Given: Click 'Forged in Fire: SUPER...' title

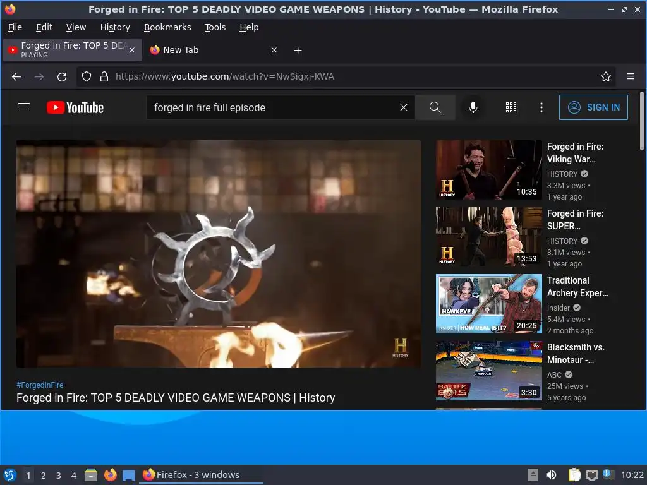Looking at the screenshot, I should (575, 219).
